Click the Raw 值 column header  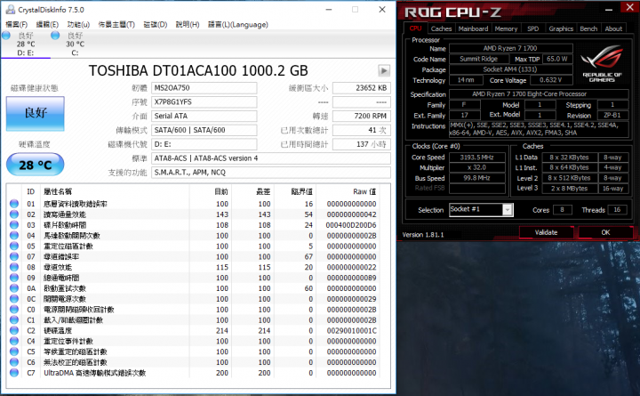(x=364, y=191)
